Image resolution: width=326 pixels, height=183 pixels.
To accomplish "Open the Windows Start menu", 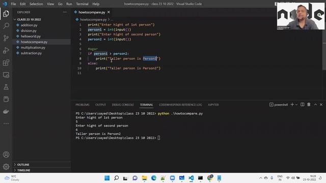I will coord(107,178).
